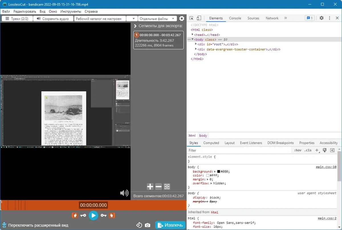Screen dimensions: 342x230
Task: Switch to the Console tab
Action: tap(235, 18)
